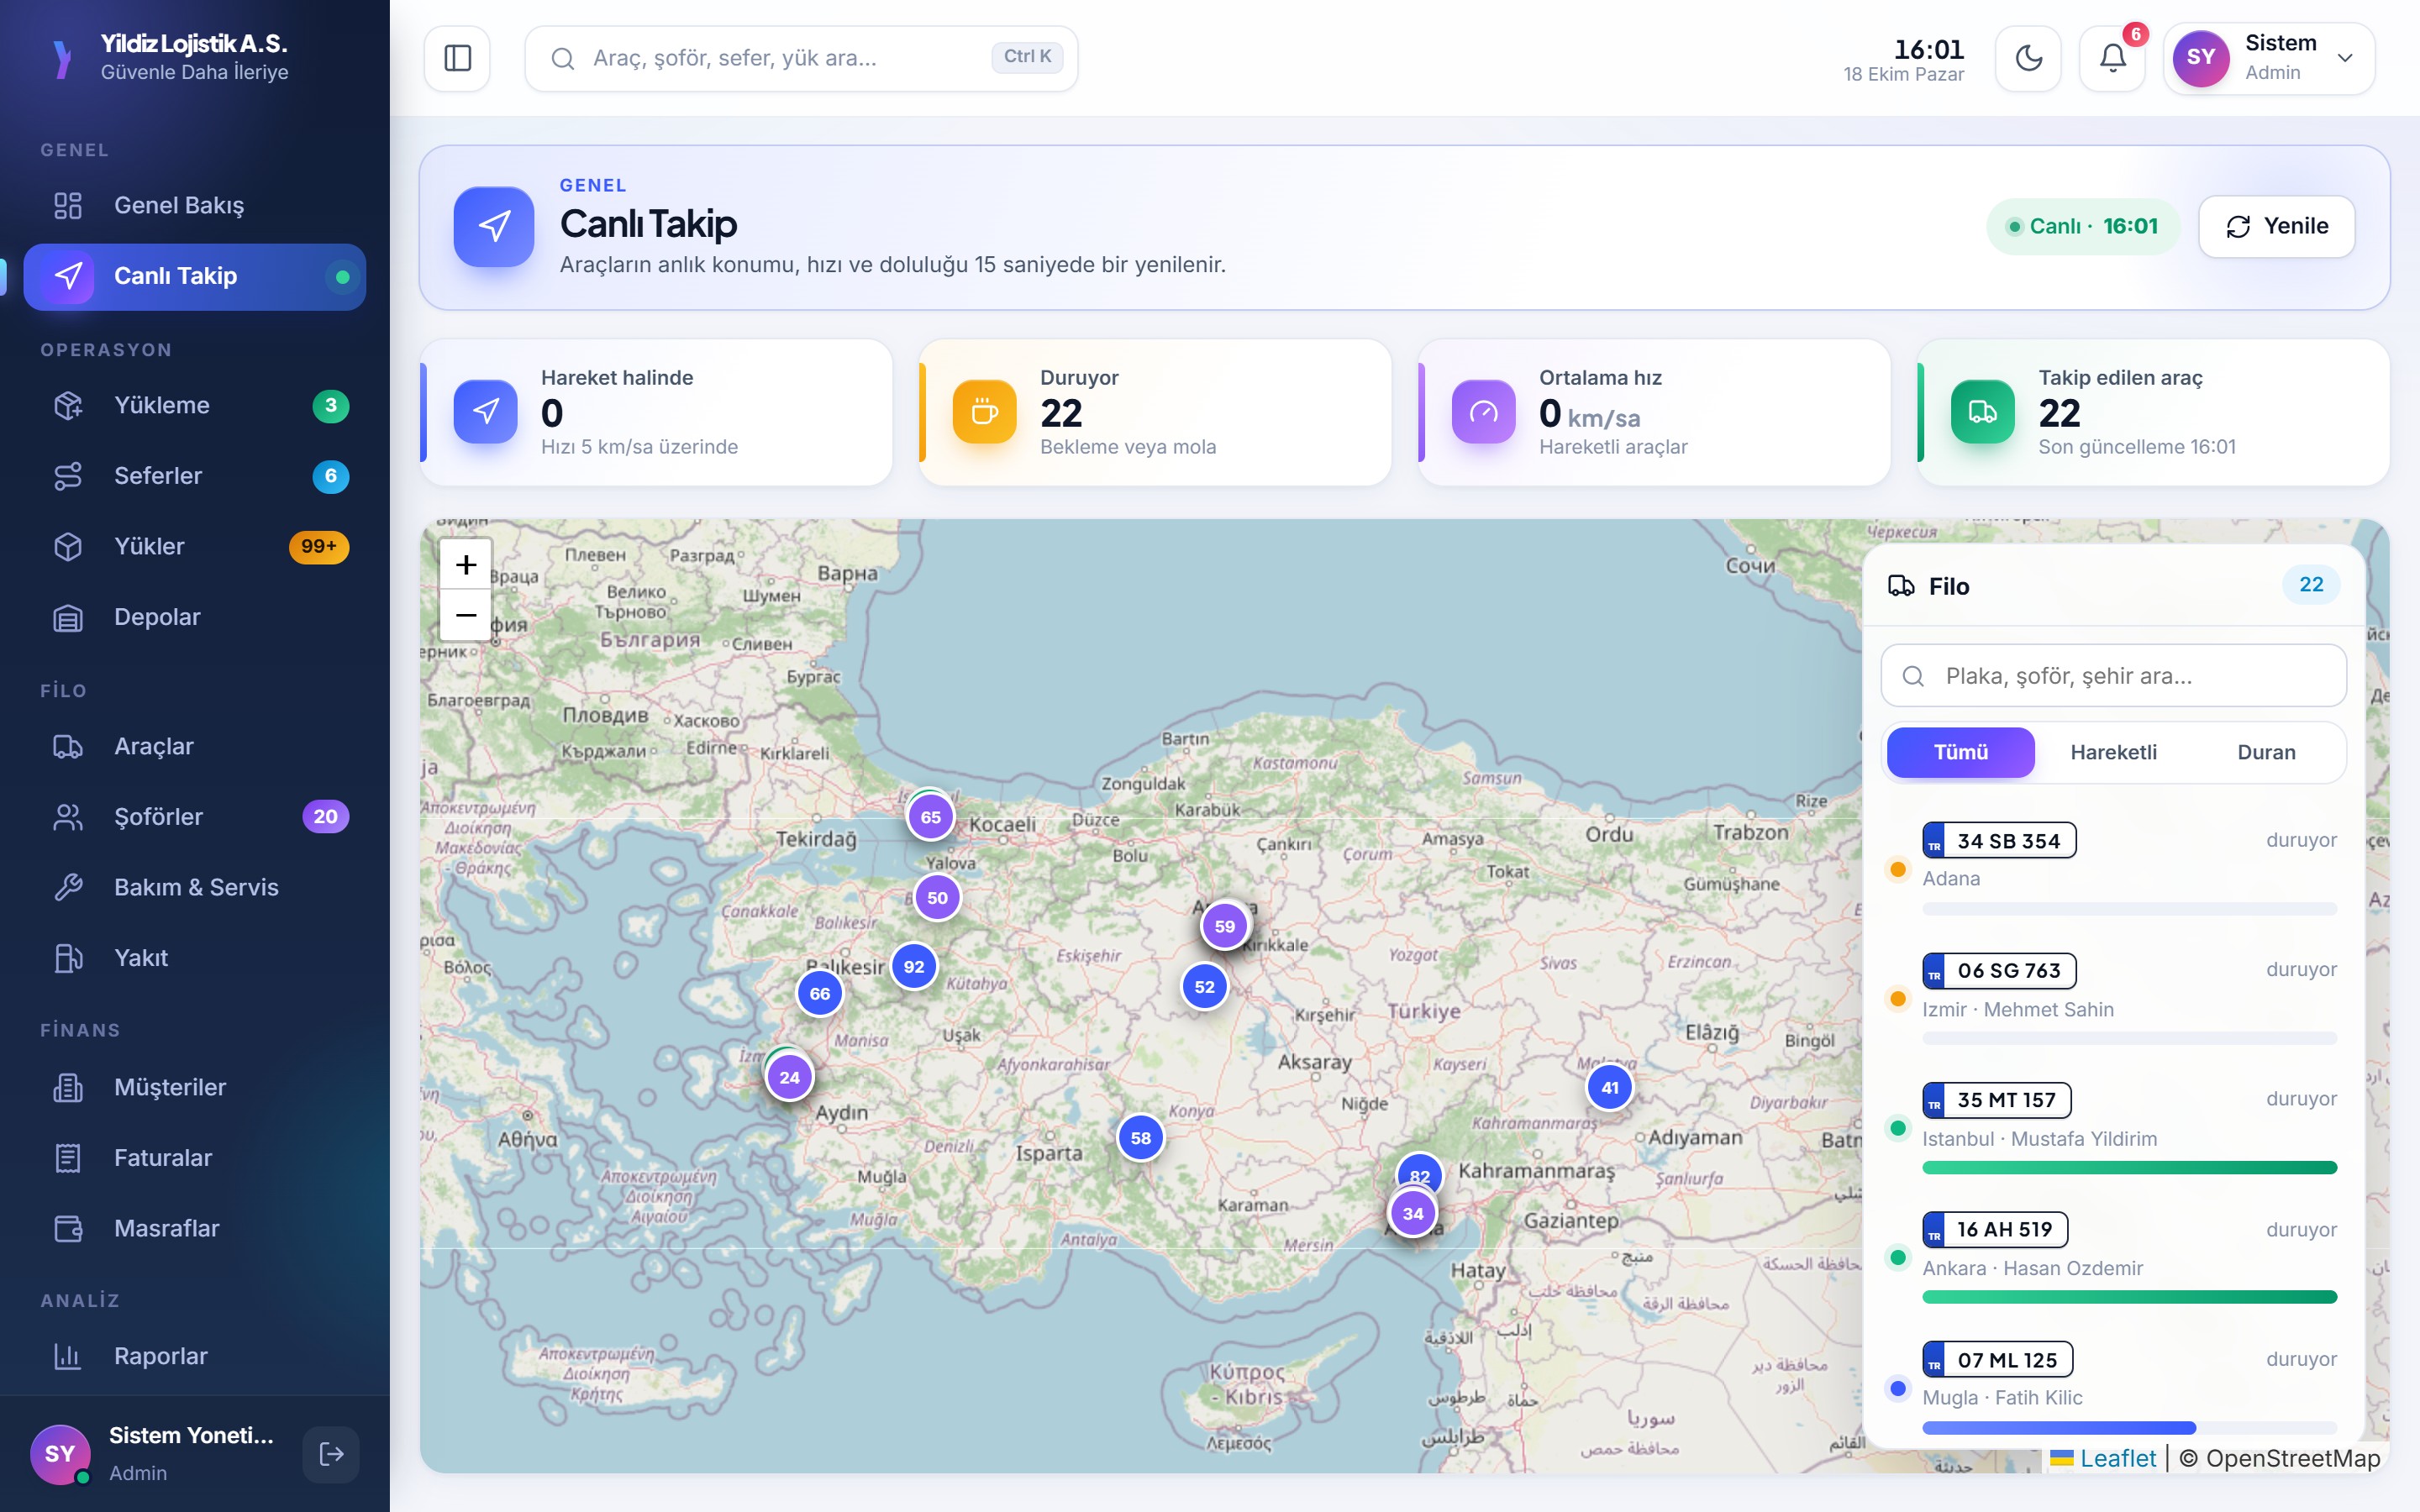Filter fleet by Duran vehicles
Screen dimensions: 2420x1512
tap(2266, 752)
